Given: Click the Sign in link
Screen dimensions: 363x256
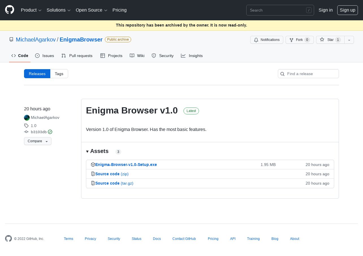Looking at the screenshot, I should pyautogui.click(x=326, y=10).
